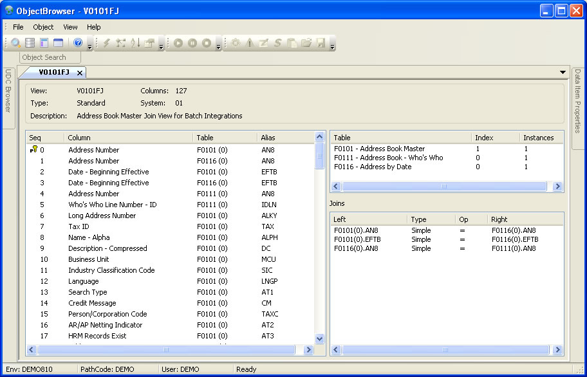The width and height of the screenshot is (587, 377).
Task: Open the File menu
Action: tap(18, 27)
